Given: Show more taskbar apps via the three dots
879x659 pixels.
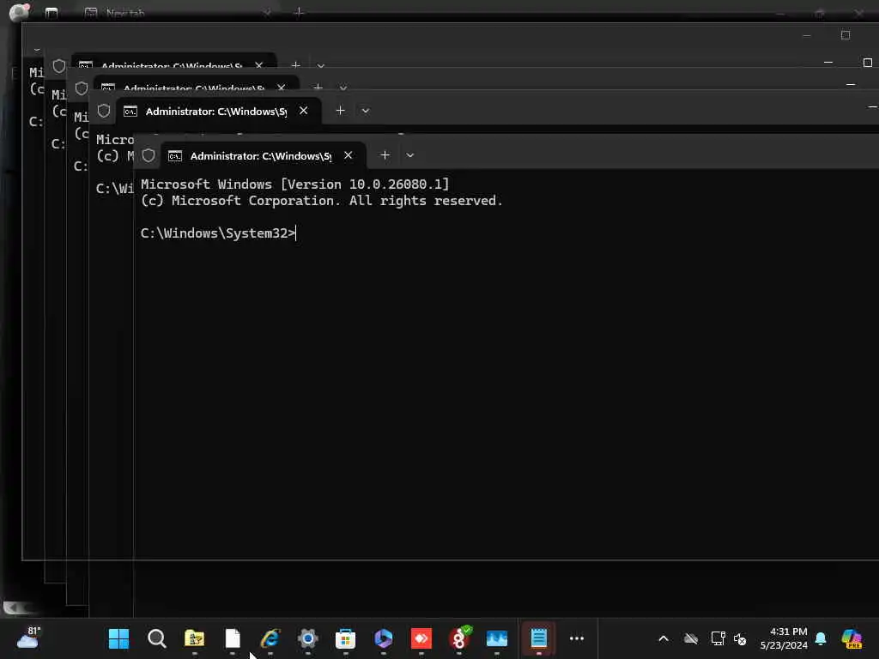Looking at the screenshot, I should (577, 638).
